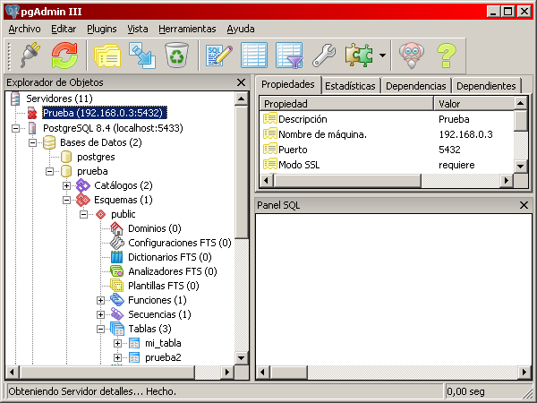Open the SQL query tool pencil icon
537x403 pixels.
point(219,55)
